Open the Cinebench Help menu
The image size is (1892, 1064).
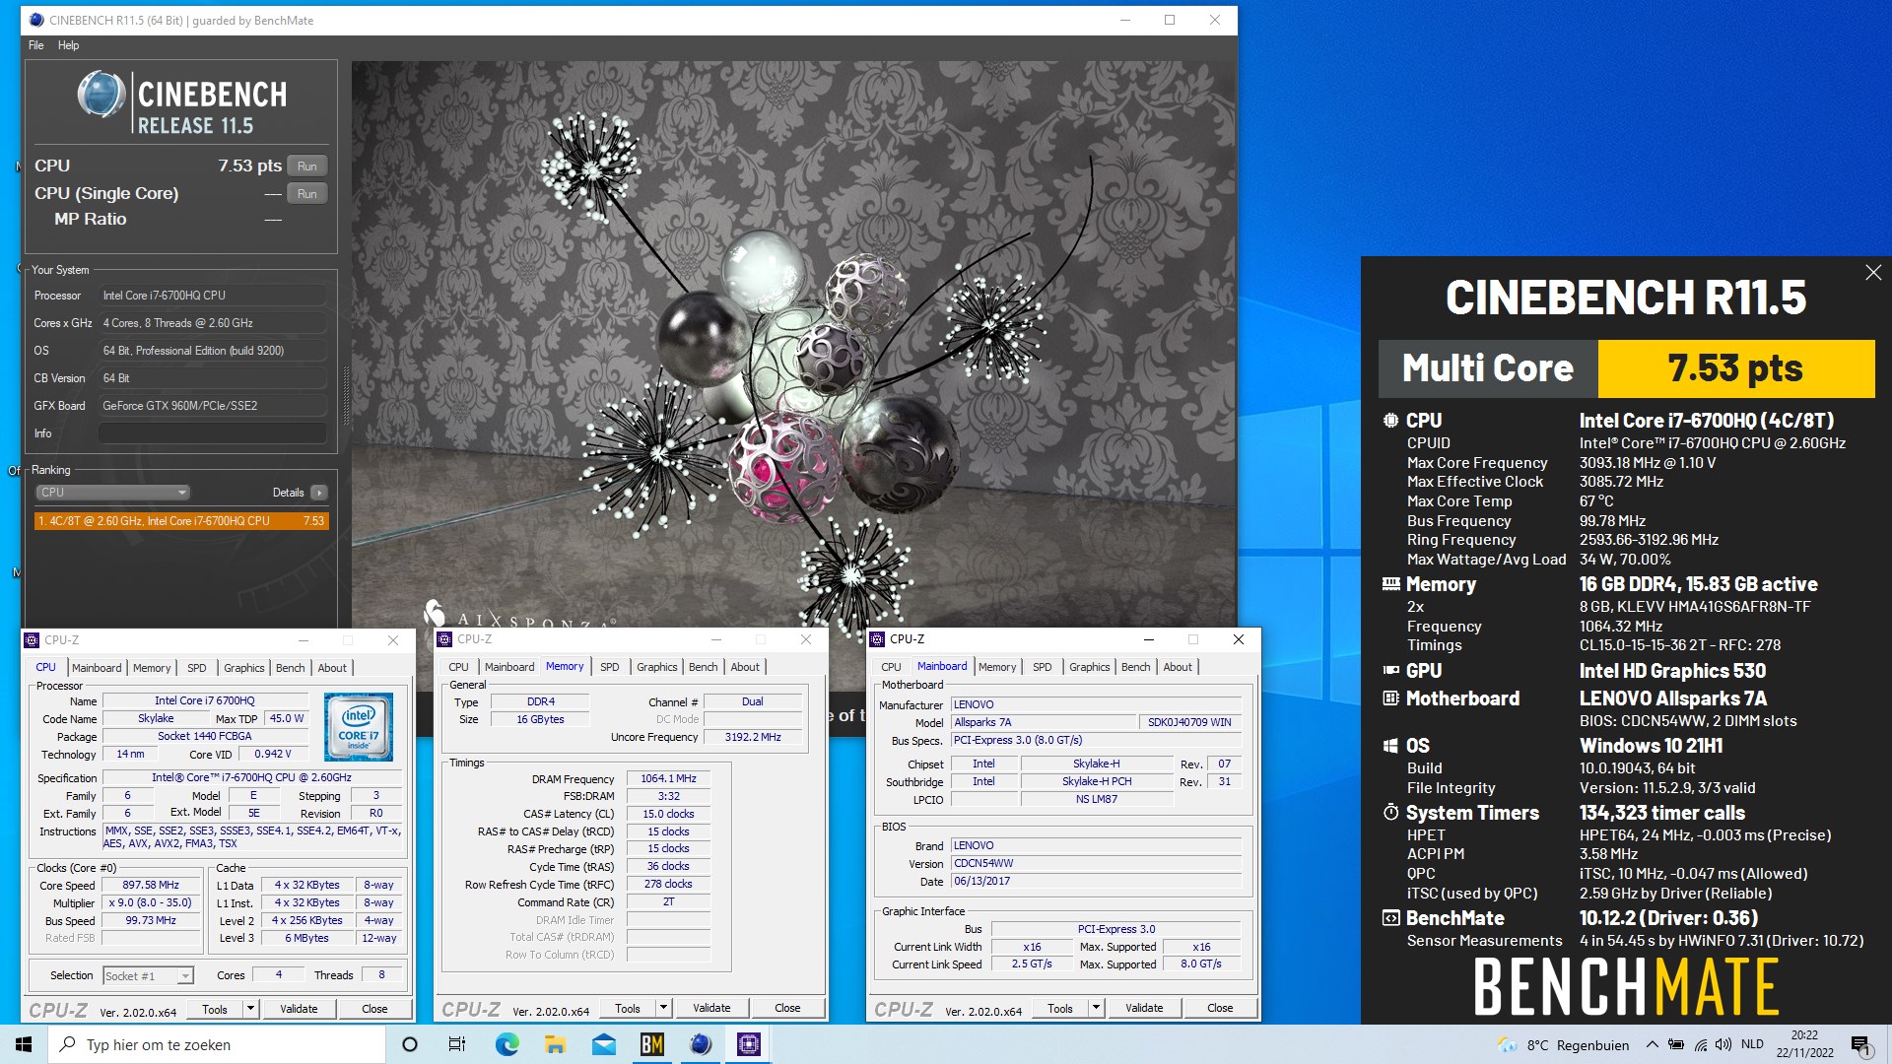(x=68, y=45)
